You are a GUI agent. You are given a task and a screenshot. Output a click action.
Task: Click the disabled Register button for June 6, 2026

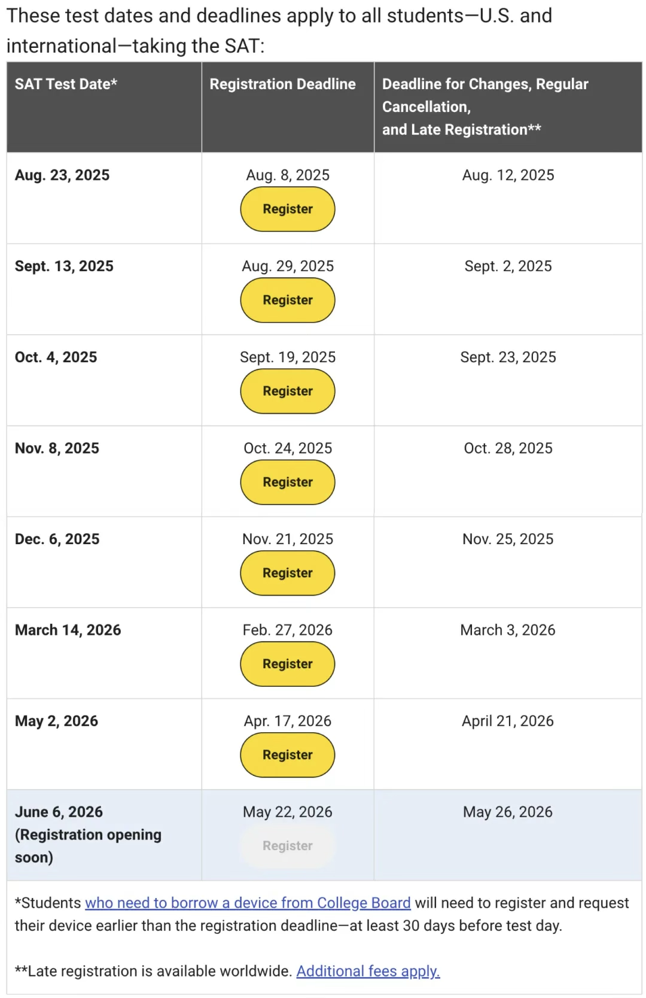pos(288,846)
